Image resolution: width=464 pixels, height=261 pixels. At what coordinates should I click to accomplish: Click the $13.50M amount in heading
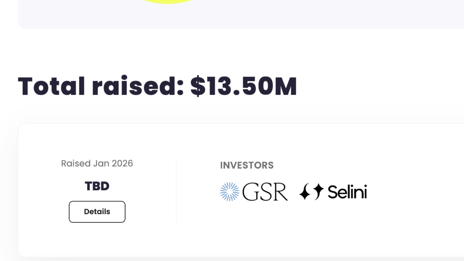244,87
